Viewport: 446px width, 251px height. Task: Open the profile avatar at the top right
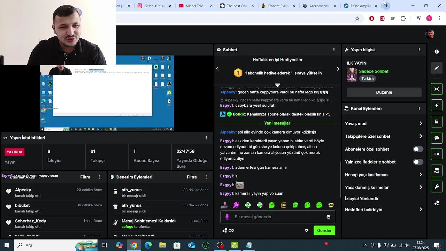click(430, 34)
